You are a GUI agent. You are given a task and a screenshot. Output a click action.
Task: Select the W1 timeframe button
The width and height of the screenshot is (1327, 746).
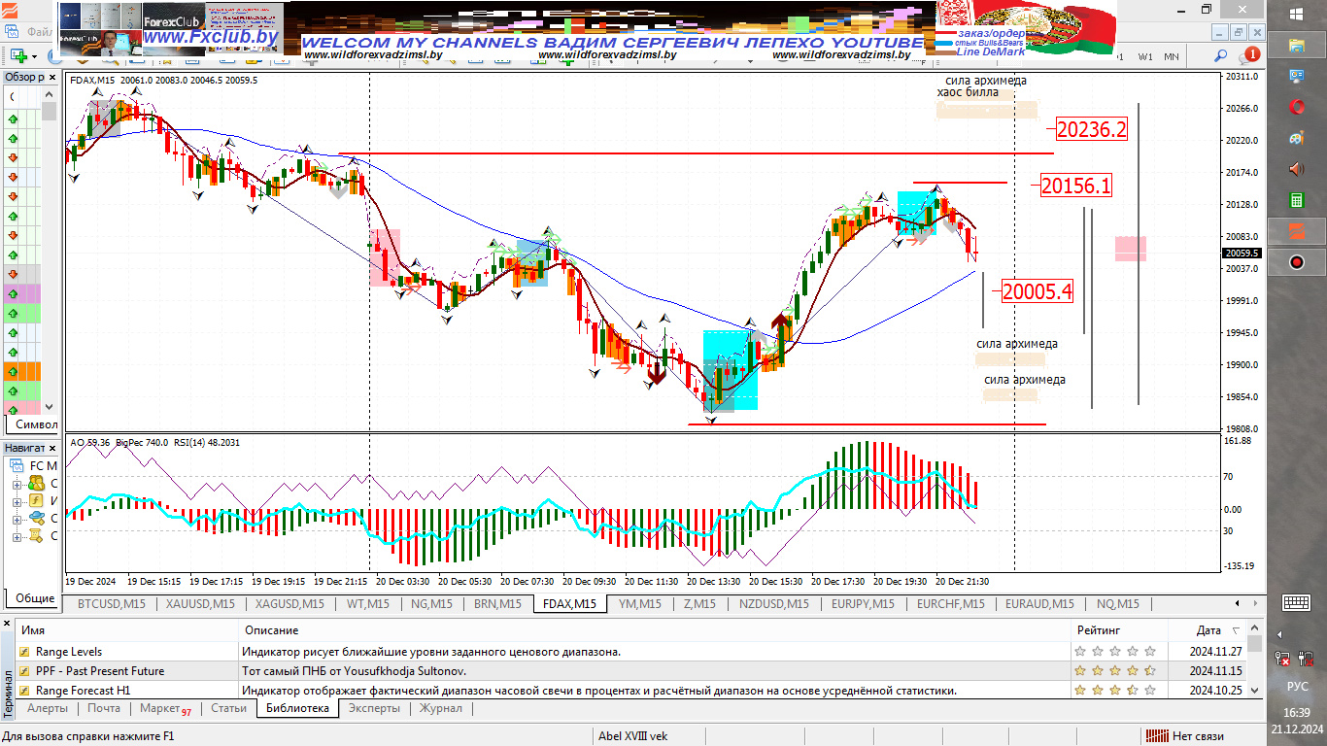(x=1146, y=57)
